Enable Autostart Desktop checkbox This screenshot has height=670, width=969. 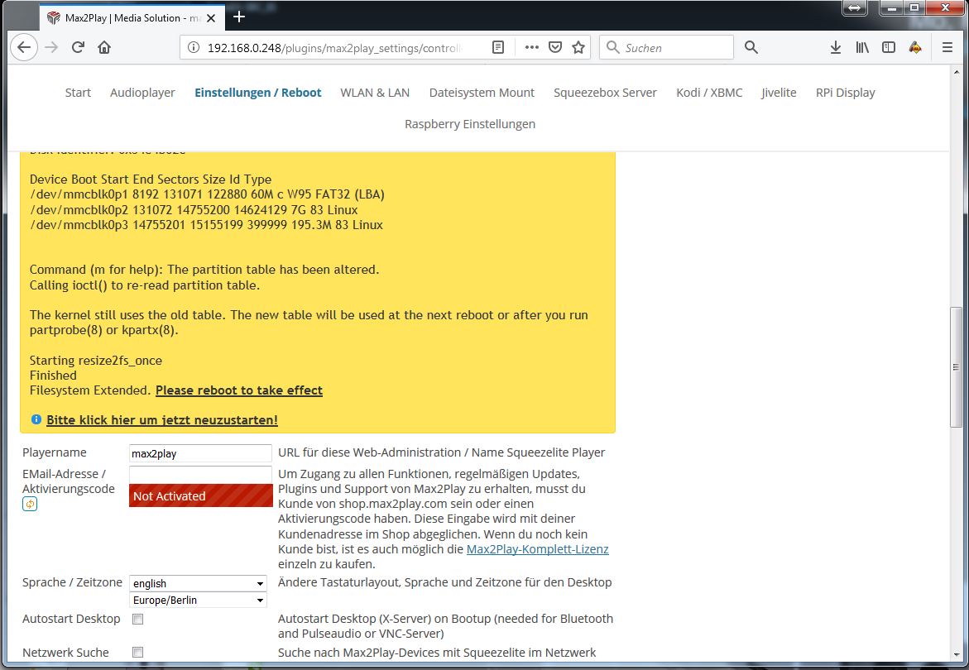pyautogui.click(x=138, y=619)
